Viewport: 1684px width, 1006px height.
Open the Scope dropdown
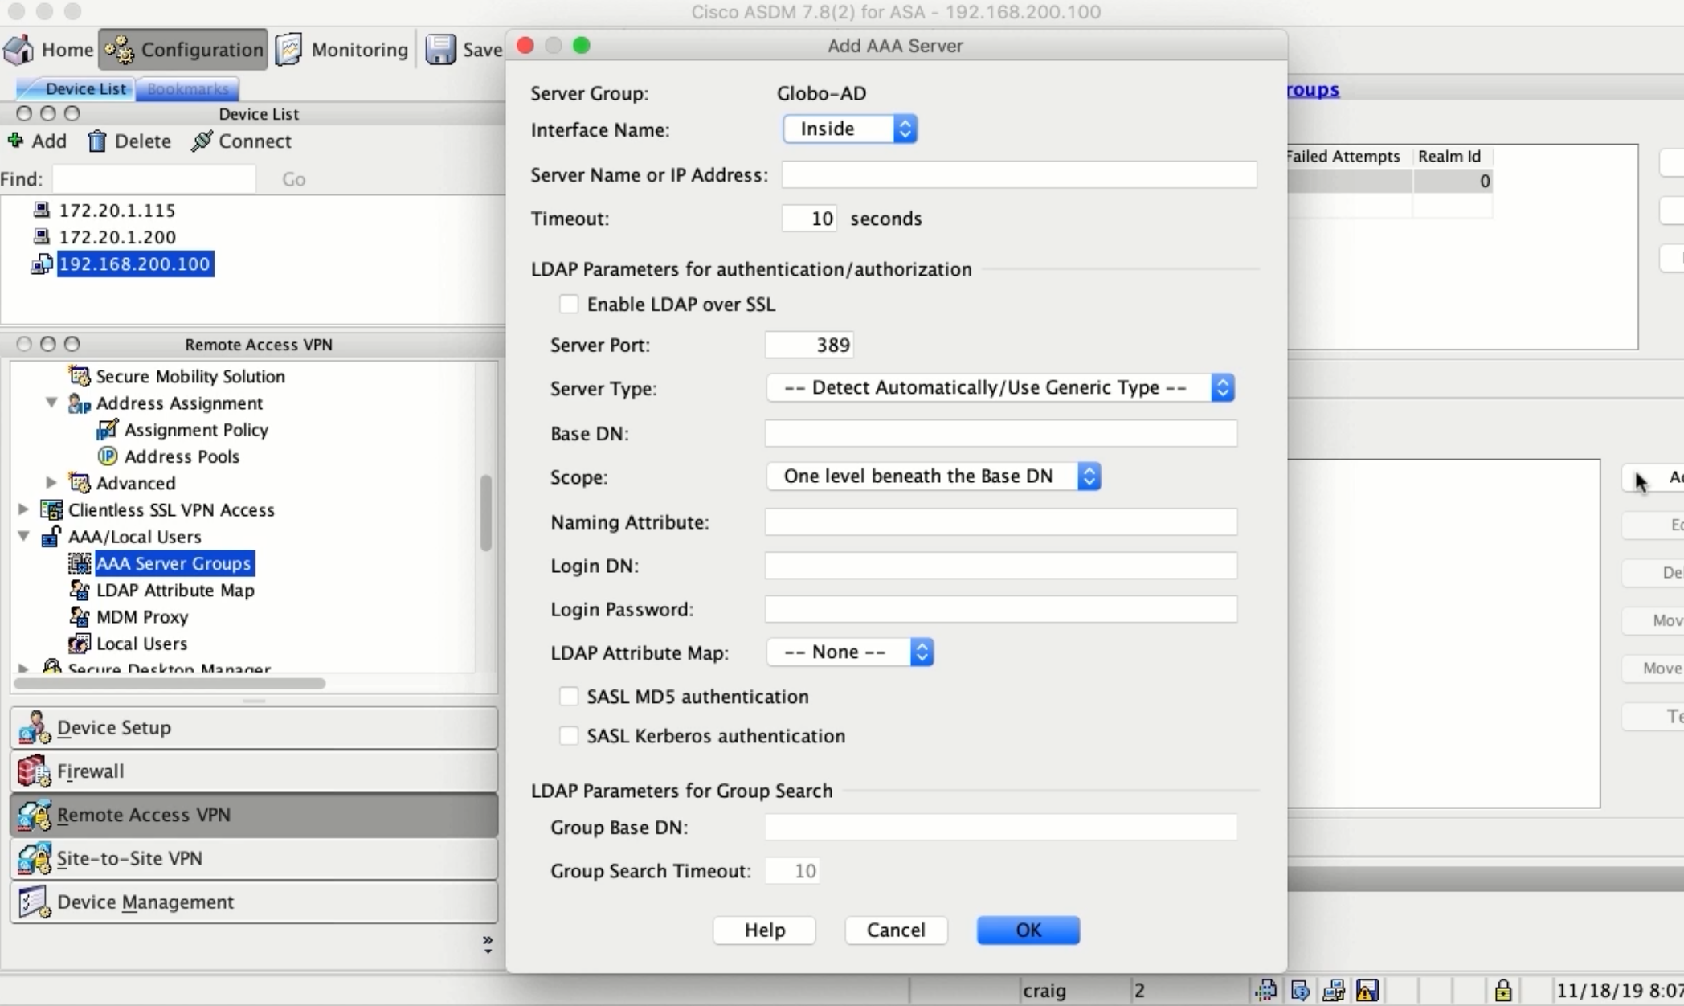tap(934, 476)
